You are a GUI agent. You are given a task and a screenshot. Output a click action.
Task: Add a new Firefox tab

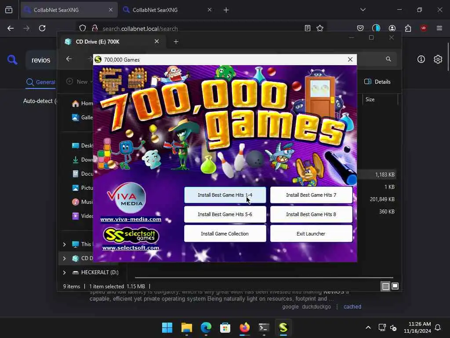coord(226,10)
